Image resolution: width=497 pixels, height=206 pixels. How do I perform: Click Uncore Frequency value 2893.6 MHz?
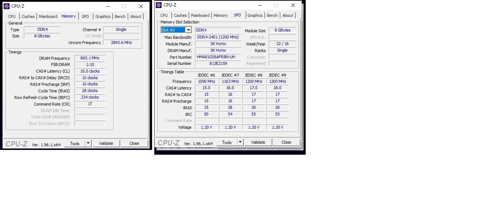click(121, 43)
